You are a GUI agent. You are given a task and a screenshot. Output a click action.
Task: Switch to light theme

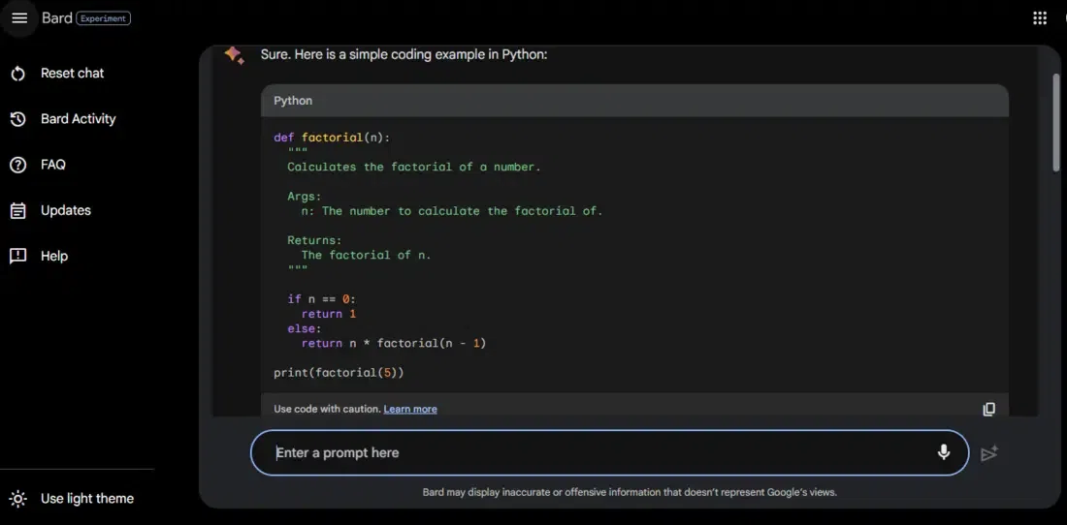pos(86,499)
